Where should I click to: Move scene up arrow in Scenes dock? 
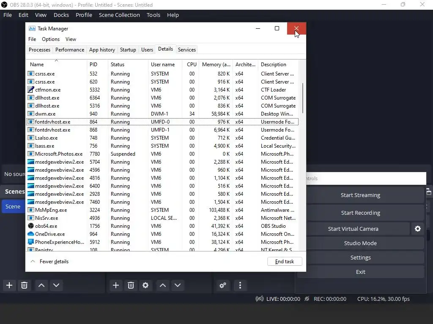click(41, 285)
